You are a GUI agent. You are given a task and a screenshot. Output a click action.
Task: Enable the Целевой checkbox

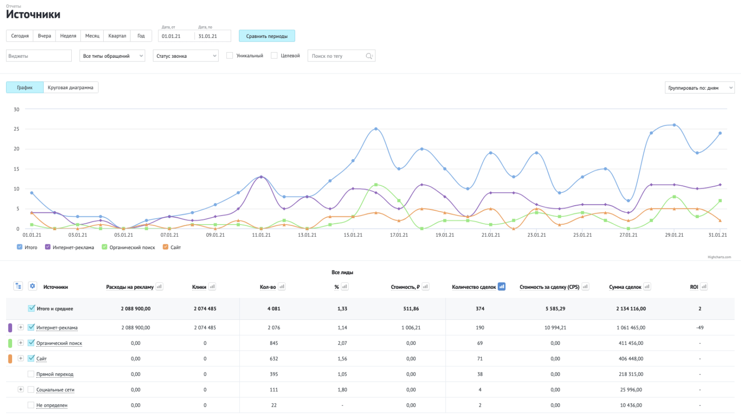pyautogui.click(x=274, y=55)
